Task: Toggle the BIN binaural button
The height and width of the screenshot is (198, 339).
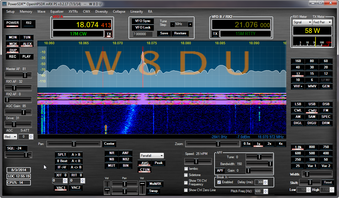Action: click(126, 166)
